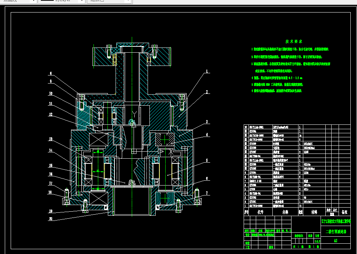Click the 序号 column header in parts table

[246, 212]
